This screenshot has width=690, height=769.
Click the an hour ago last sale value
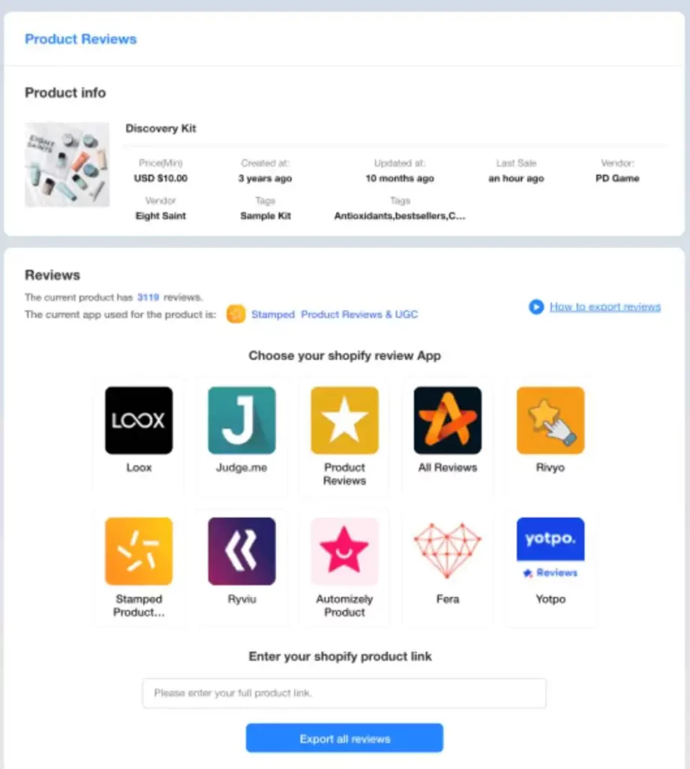[516, 179]
